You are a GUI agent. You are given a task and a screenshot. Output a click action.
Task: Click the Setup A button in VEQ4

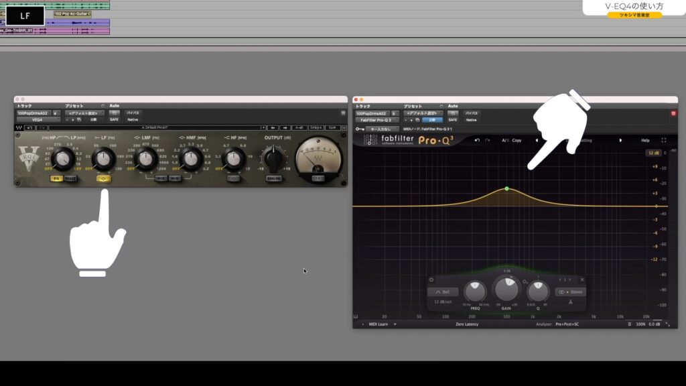tap(316, 128)
